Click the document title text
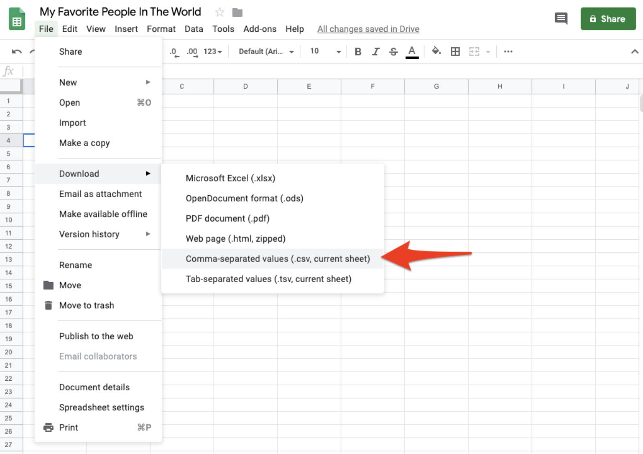 pos(120,12)
